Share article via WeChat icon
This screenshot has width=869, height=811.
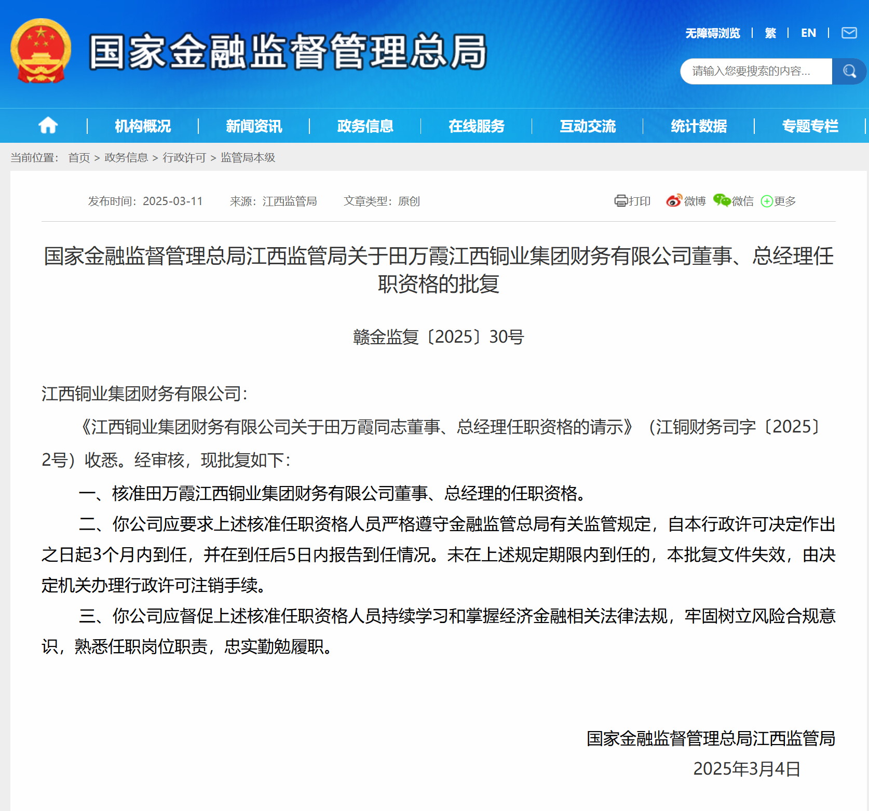(722, 201)
